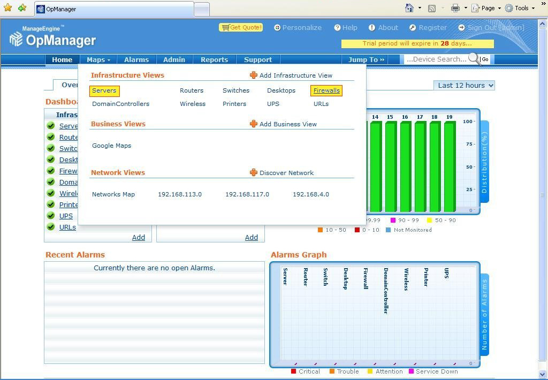The width and height of the screenshot is (548, 380).
Task: Click the Discover Network plus icon
Action: [x=254, y=173]
